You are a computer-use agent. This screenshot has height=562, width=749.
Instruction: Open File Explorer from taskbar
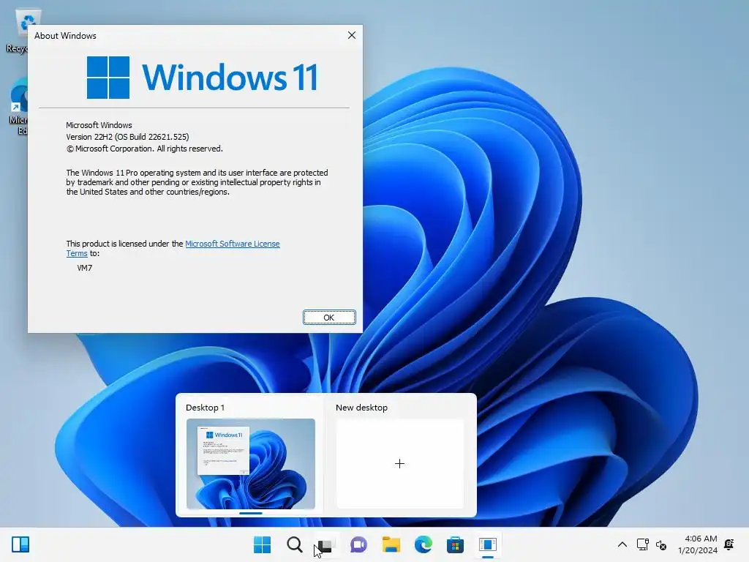(x=391, y=544)
